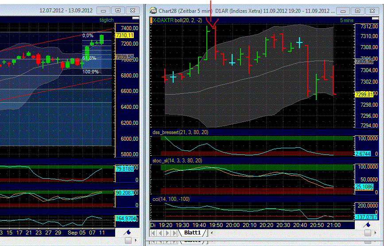The width and height of the screenshot is (384, 246).
Task: Click the 'Sep' month label on daily axis
Action: coord(73,233)
